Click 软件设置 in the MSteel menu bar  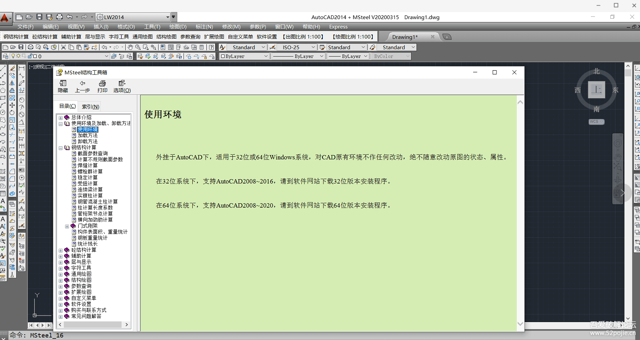click(x=267, y=37)
